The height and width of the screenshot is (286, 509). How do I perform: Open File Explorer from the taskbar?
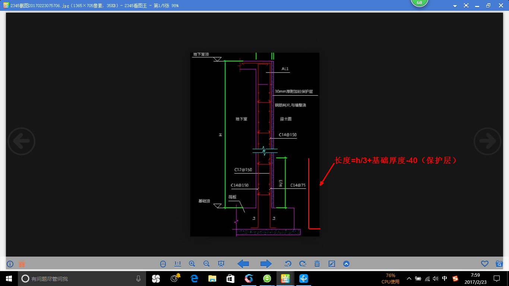pos(212,279)
